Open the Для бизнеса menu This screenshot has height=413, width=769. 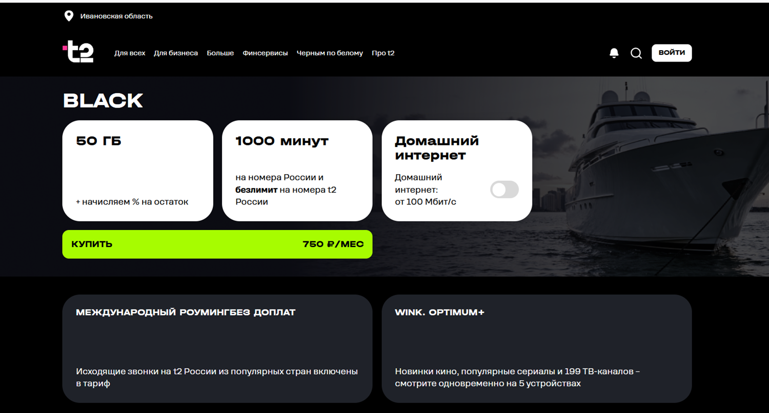176,53
